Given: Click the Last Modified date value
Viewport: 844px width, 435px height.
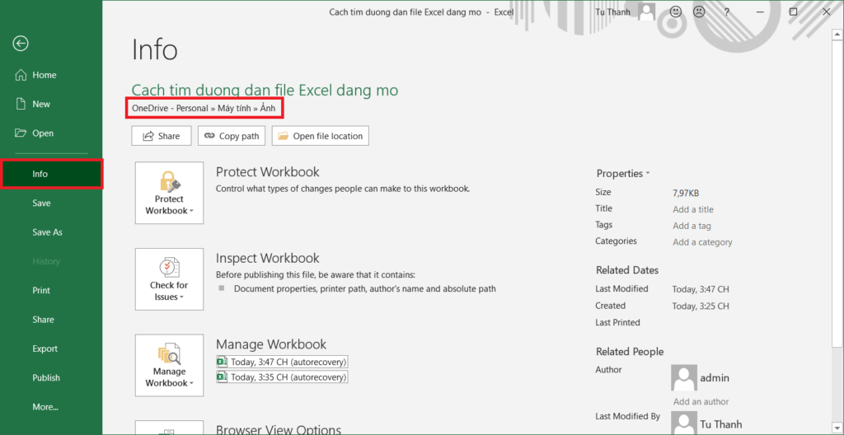Looking at the screenshot, I should (x=701, y=289).
